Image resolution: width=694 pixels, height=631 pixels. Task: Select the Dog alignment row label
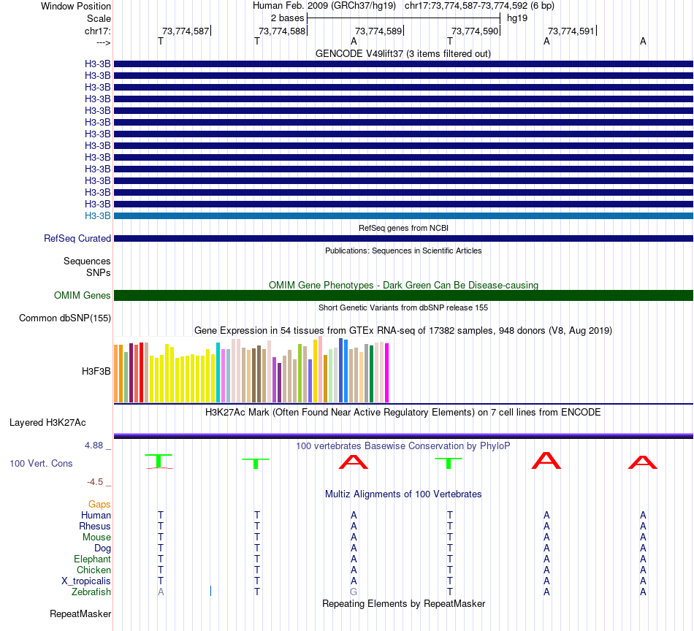(x=102, y=548)
